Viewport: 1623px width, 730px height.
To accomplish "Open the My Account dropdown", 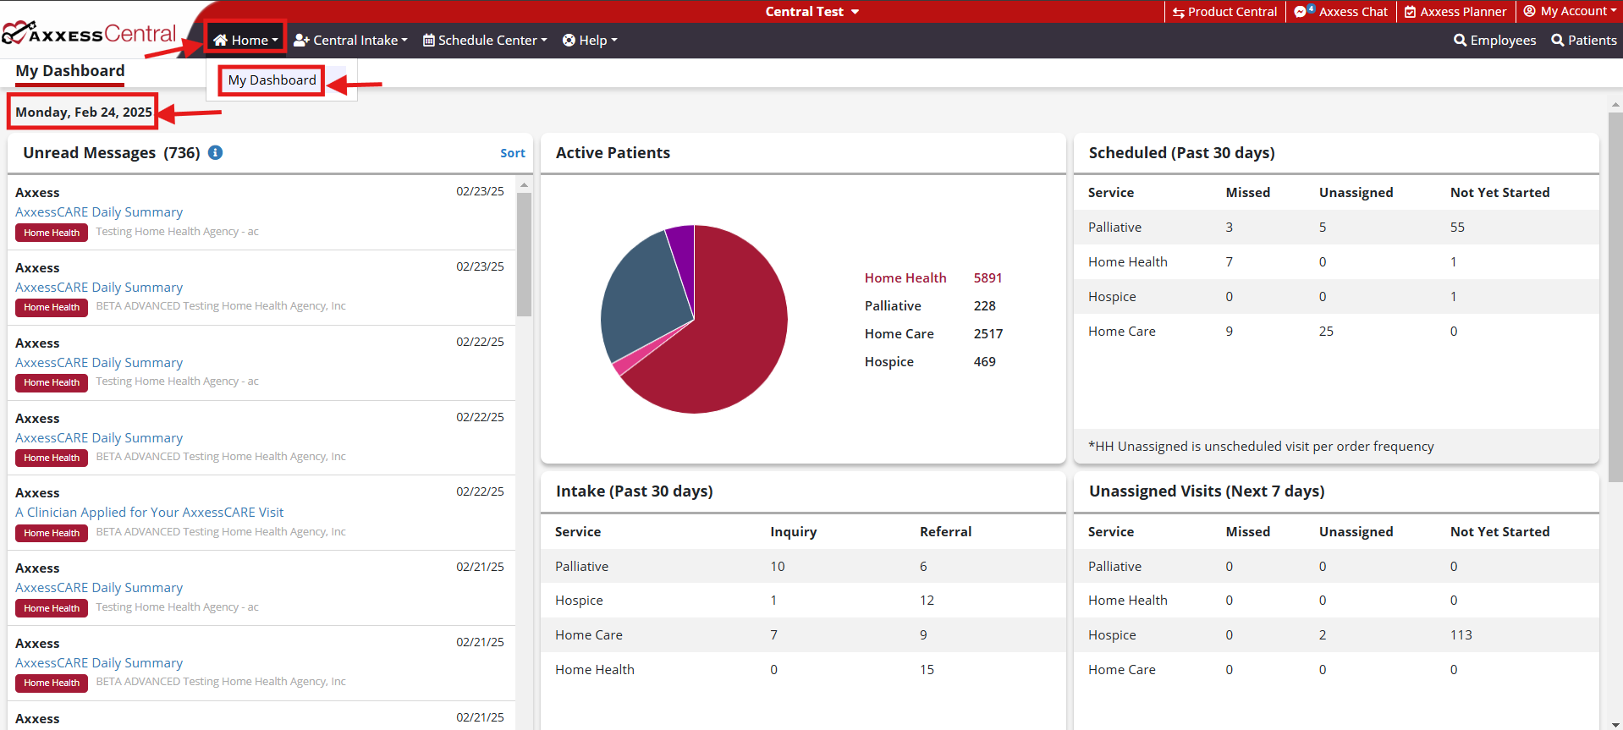I will pyautogui.click(x=1570, y=11).
